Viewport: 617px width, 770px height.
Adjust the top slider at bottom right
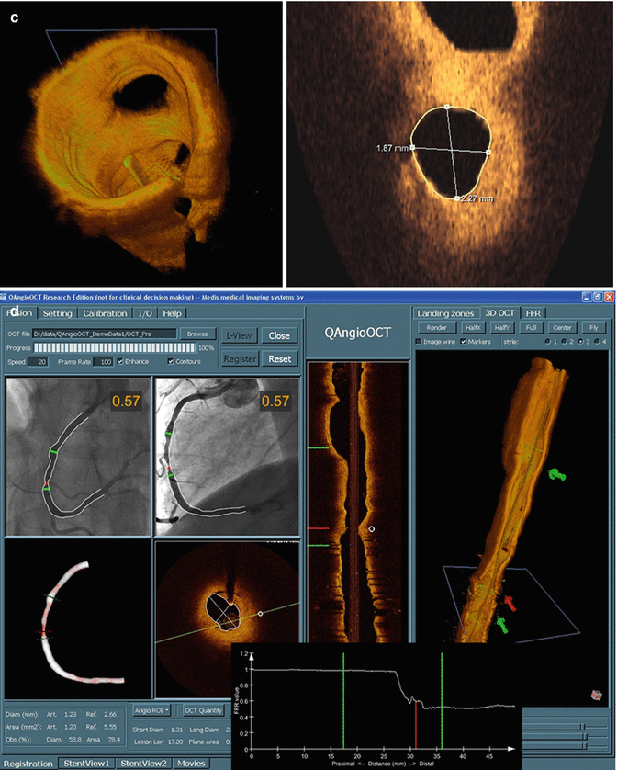point(580,725)
